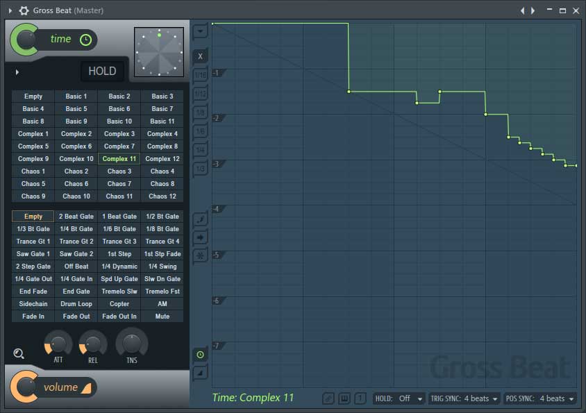Click the time knob
This screenshot has width=586, height=413.
[25, 40]
